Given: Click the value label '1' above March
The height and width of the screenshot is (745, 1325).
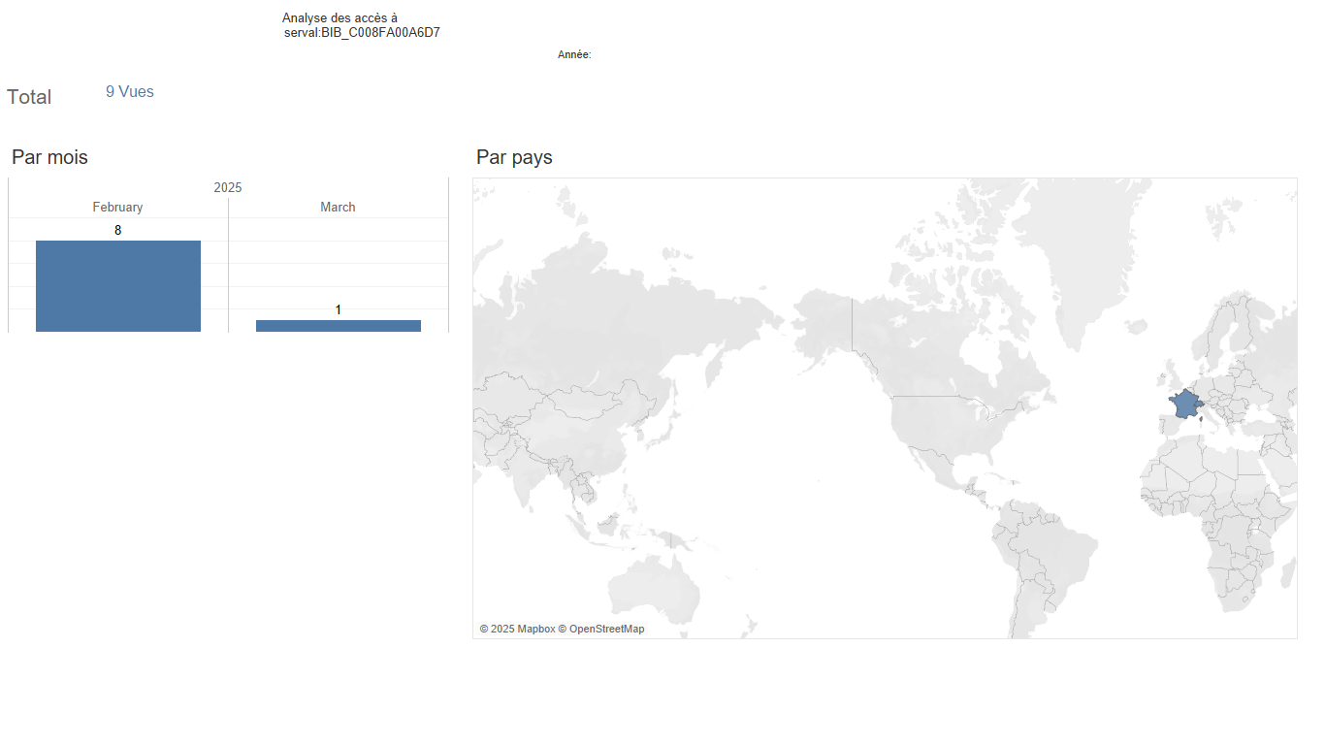Looking at the screenshot, I should (x=339, y=309).
